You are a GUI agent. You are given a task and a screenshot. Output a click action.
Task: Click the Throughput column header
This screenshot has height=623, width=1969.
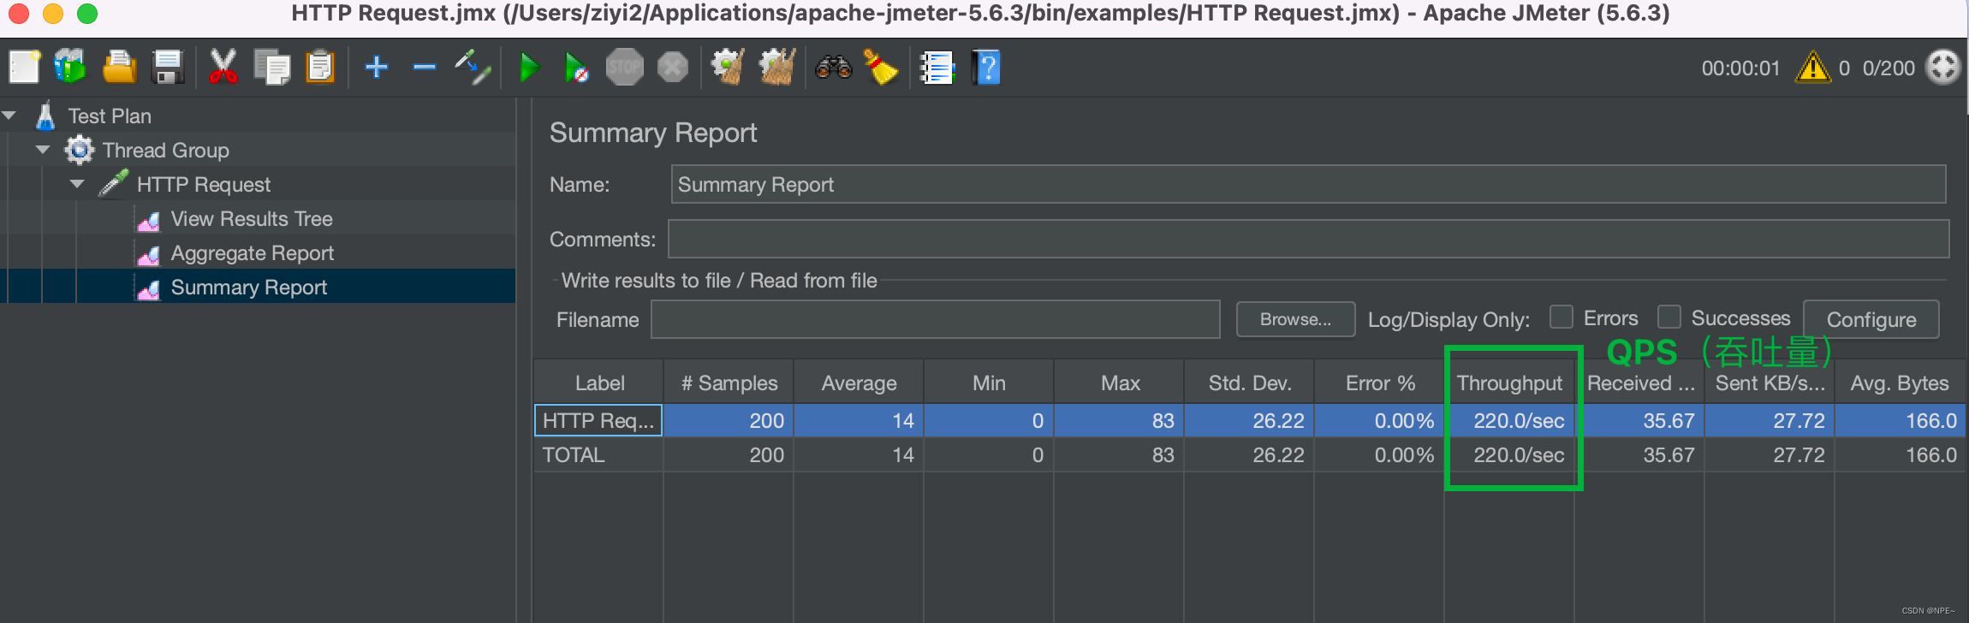1510,383
